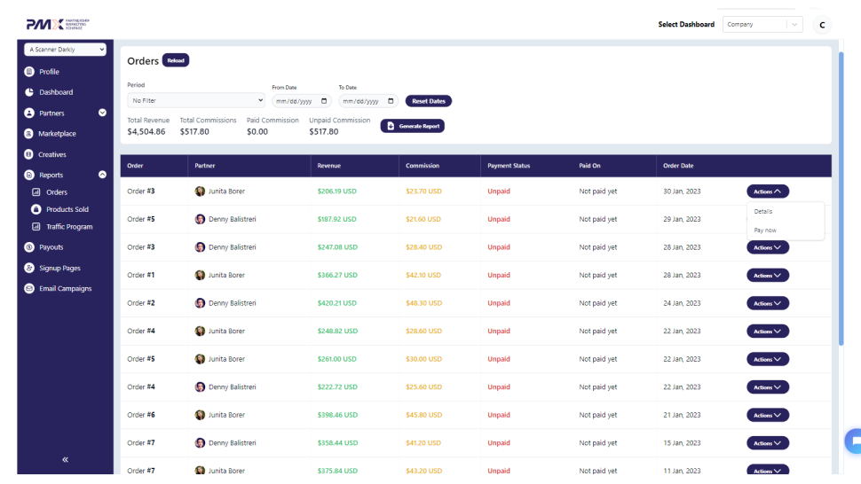Choose Pay now in the Actions menu
Image resolution: width=861 pixels, height=484 pixels.
click(x=765, y=230)
